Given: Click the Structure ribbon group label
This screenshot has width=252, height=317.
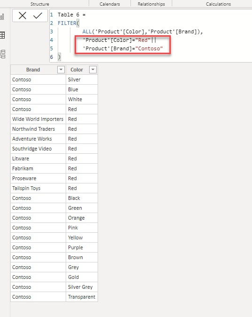Looking at the screenshot, I should click(40, 4).
